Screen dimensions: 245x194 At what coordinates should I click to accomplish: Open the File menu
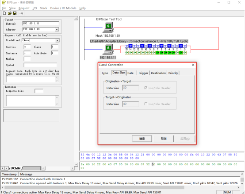click(4, 8)
